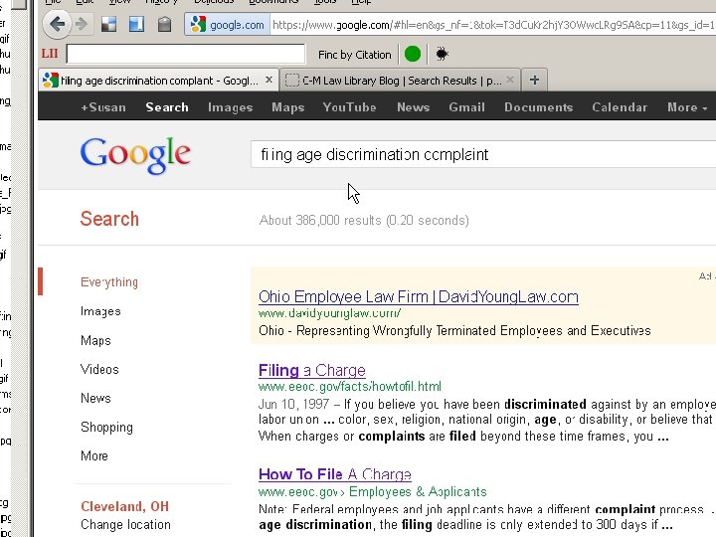Screen dimensions: 716x537
Task: Click the Find by Citation button
Action: coord(355,55)
